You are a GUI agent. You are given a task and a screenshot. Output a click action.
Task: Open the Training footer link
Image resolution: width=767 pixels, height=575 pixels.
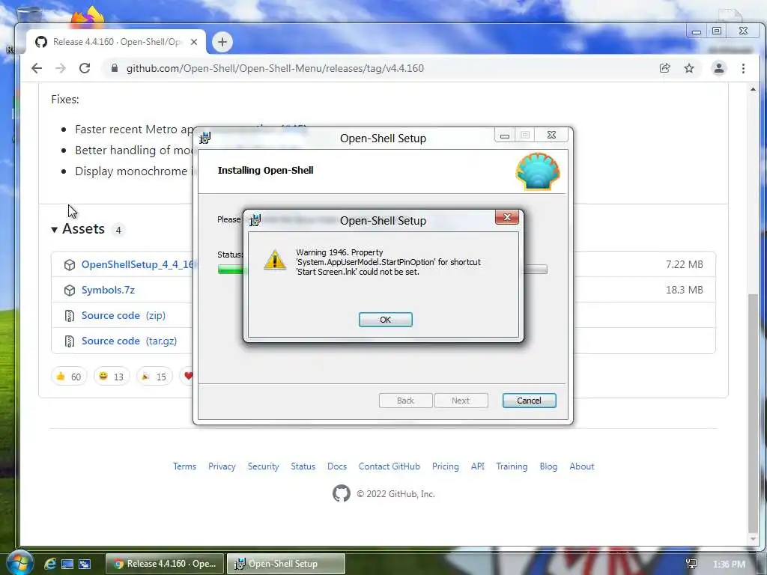(512, 466)
